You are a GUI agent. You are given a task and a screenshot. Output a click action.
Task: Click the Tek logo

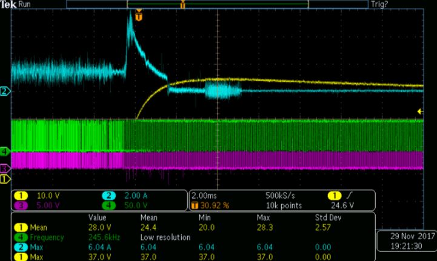(x=8, y=4)
